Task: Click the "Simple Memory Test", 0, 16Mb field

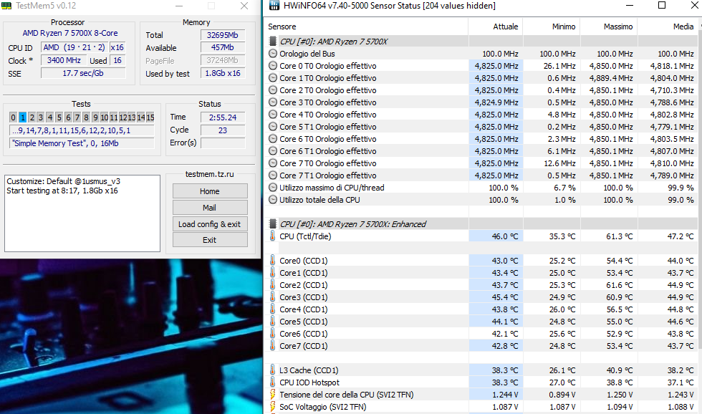Action: [x=82, y=143]
